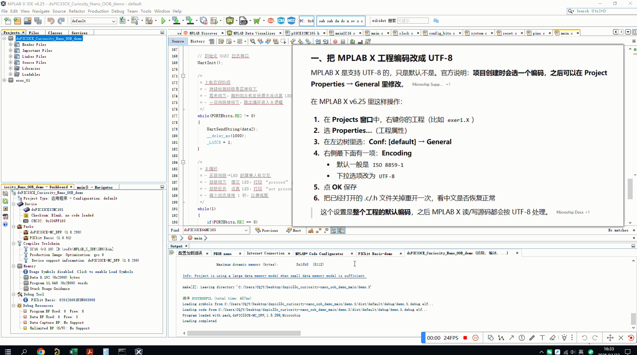Click the CM toolbar icon
637x355 pixels.
(281, 21)
